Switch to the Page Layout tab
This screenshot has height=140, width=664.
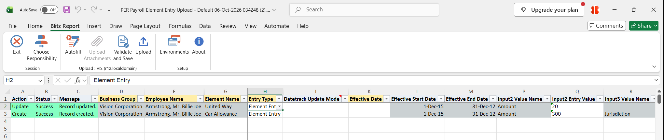click(145, 26)
